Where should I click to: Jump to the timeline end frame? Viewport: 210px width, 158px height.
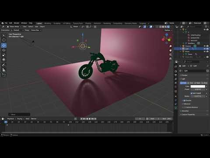95,119
